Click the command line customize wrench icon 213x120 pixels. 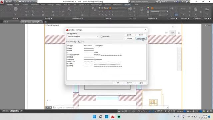click(x=50, y=108)
